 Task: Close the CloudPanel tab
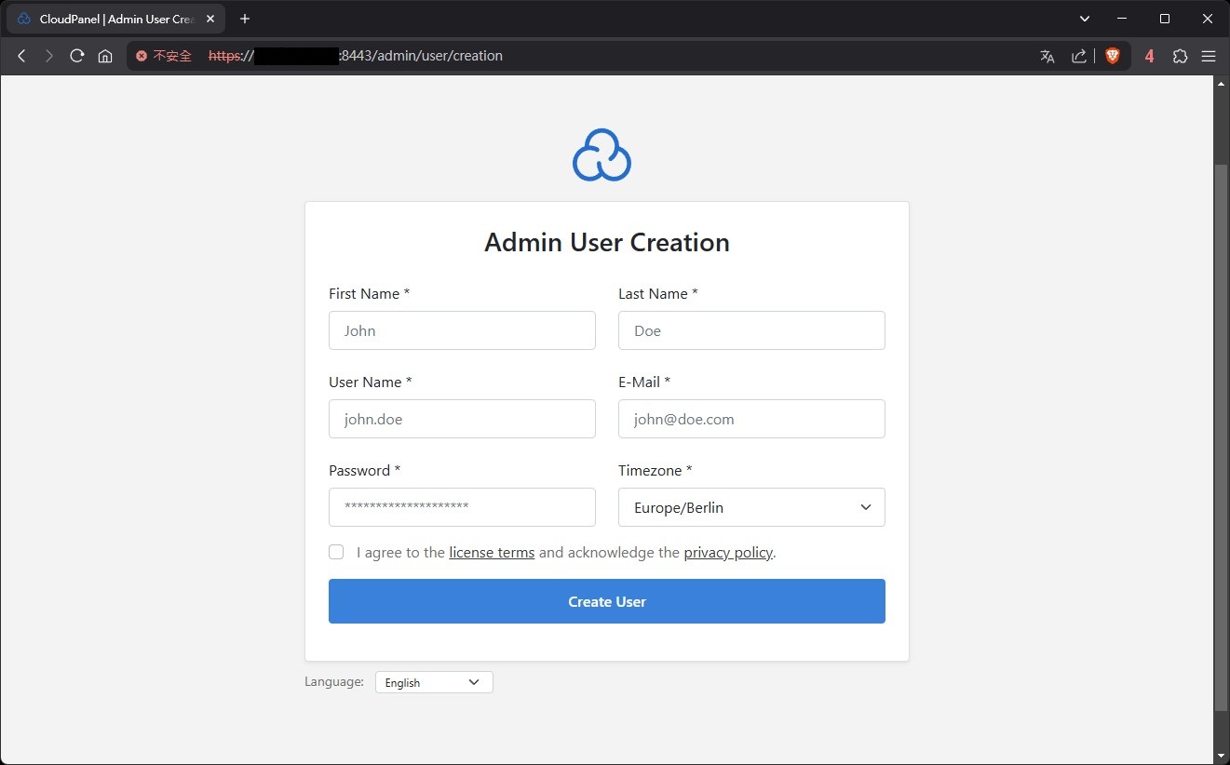210,19
